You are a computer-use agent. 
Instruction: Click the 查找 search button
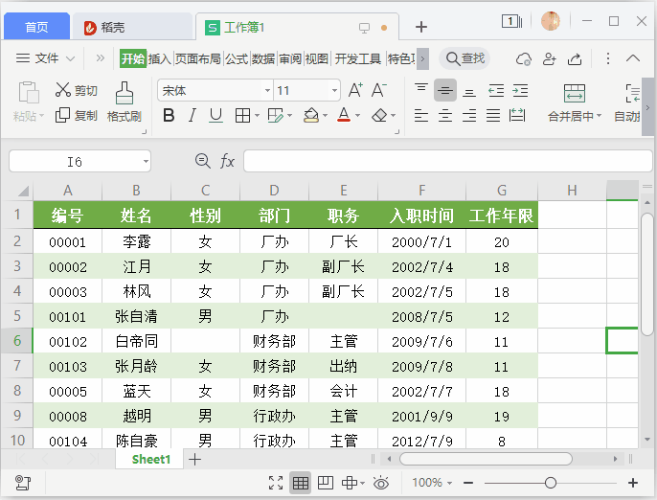(x=465, y=58)
